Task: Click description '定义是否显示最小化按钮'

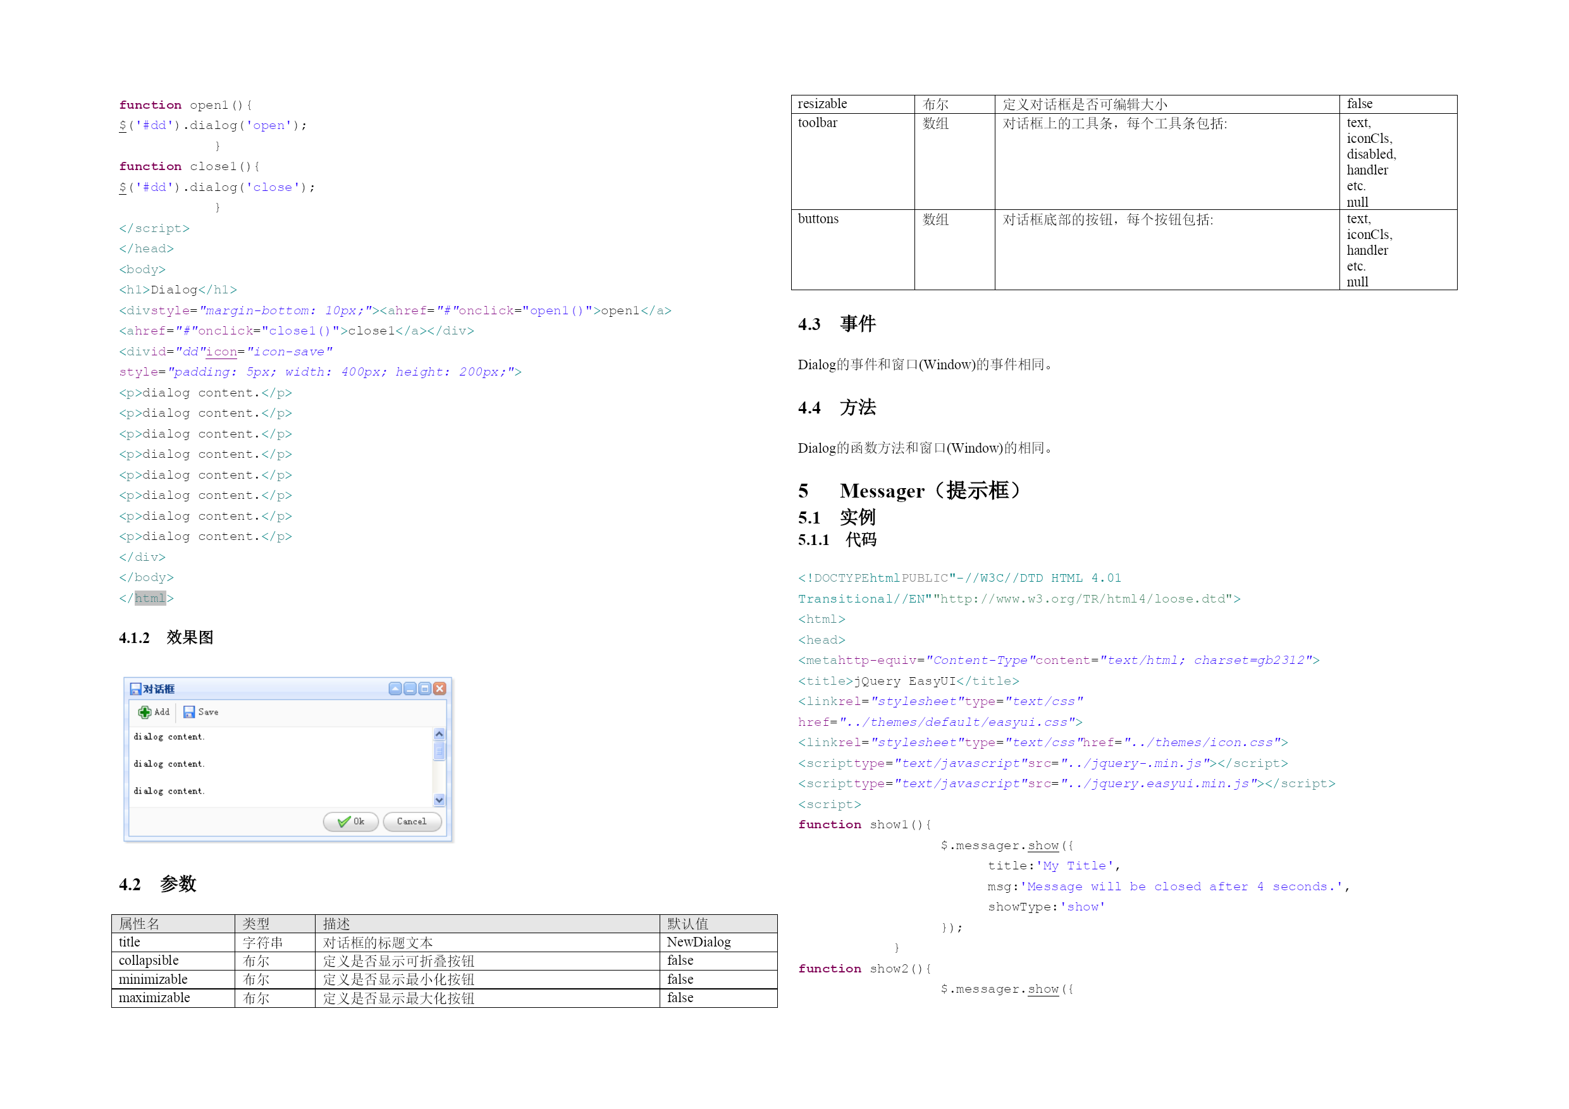Action: pos(398,980)
